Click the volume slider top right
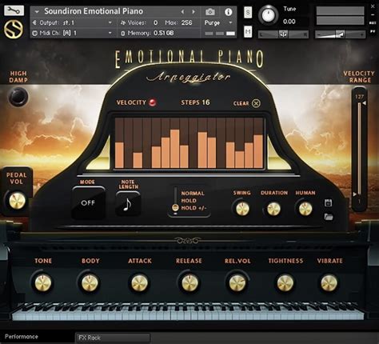This screenshot has height=344, width=379. [340, 34]
